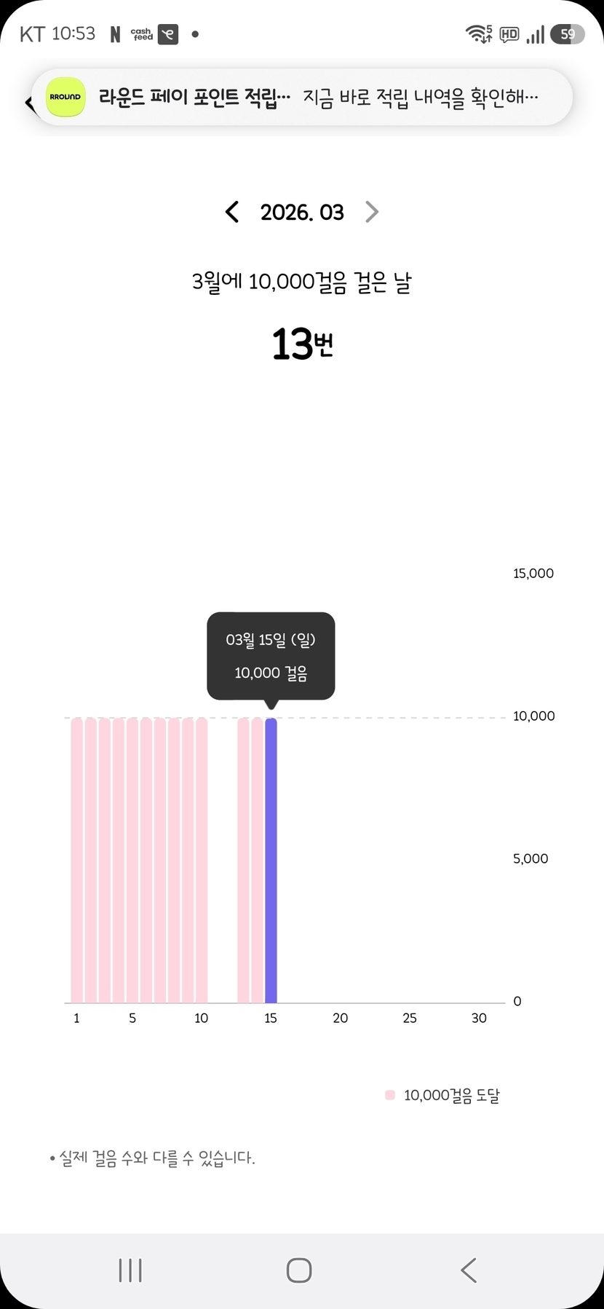Tap the 13번 count text
Viewport: 604px width, 1309px height.
click(302, 344)
